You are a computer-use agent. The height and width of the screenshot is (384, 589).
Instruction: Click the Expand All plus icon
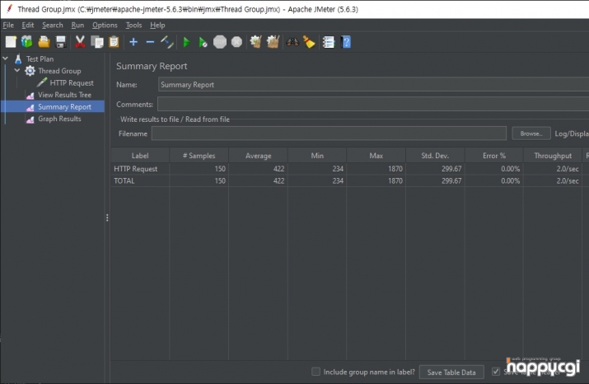click(133, 42)
